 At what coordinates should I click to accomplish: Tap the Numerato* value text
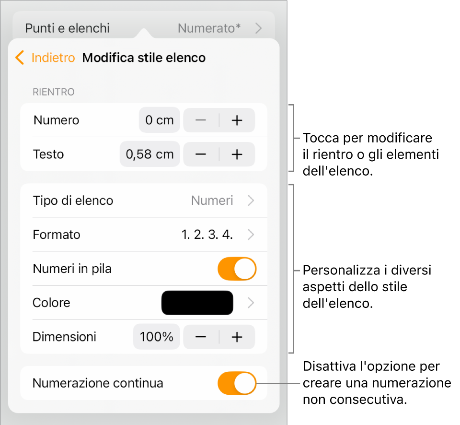(209, 28)
